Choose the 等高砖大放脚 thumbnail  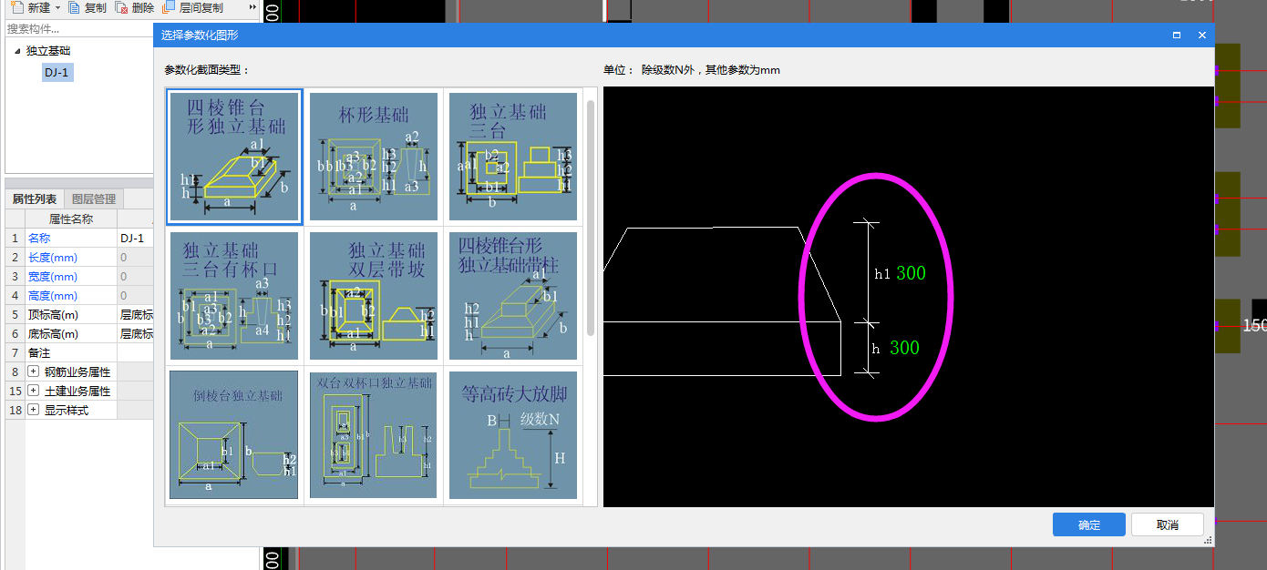pyautogui.click(x=513, y=435)
